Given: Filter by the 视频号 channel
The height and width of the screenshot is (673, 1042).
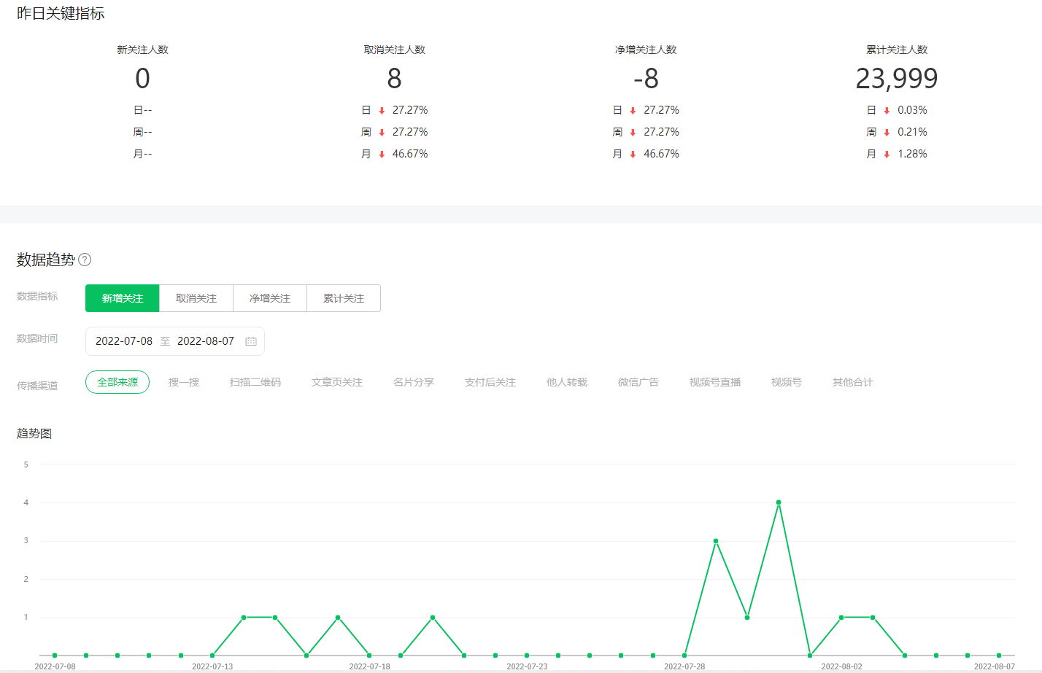Looking at the screenshot, I should point(787,382).
